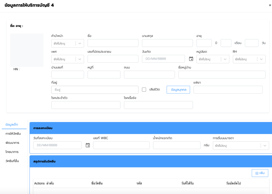
Task: Switch to the การให้วัคซีน tab
Action: (13, 134)
